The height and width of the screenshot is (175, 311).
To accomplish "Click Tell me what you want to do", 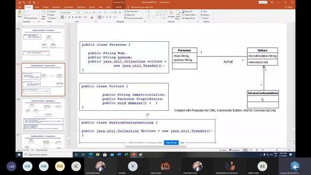I will (142, 7).
